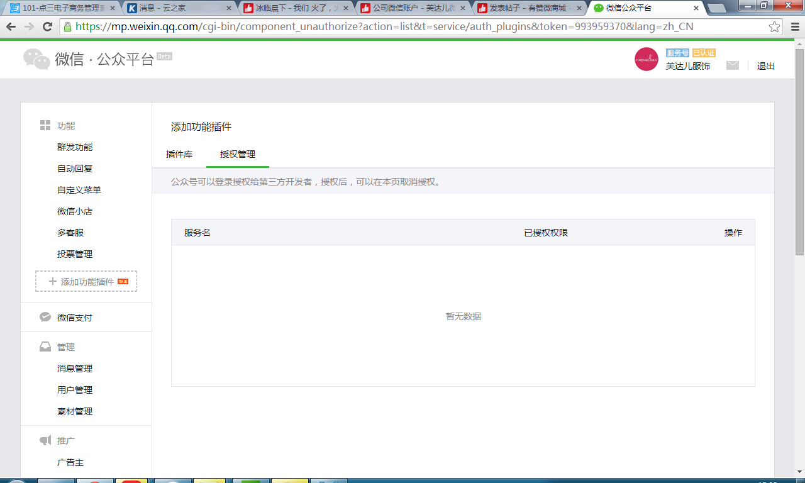Click the 芙达儿服饰 account avatar

click(646, 59)
